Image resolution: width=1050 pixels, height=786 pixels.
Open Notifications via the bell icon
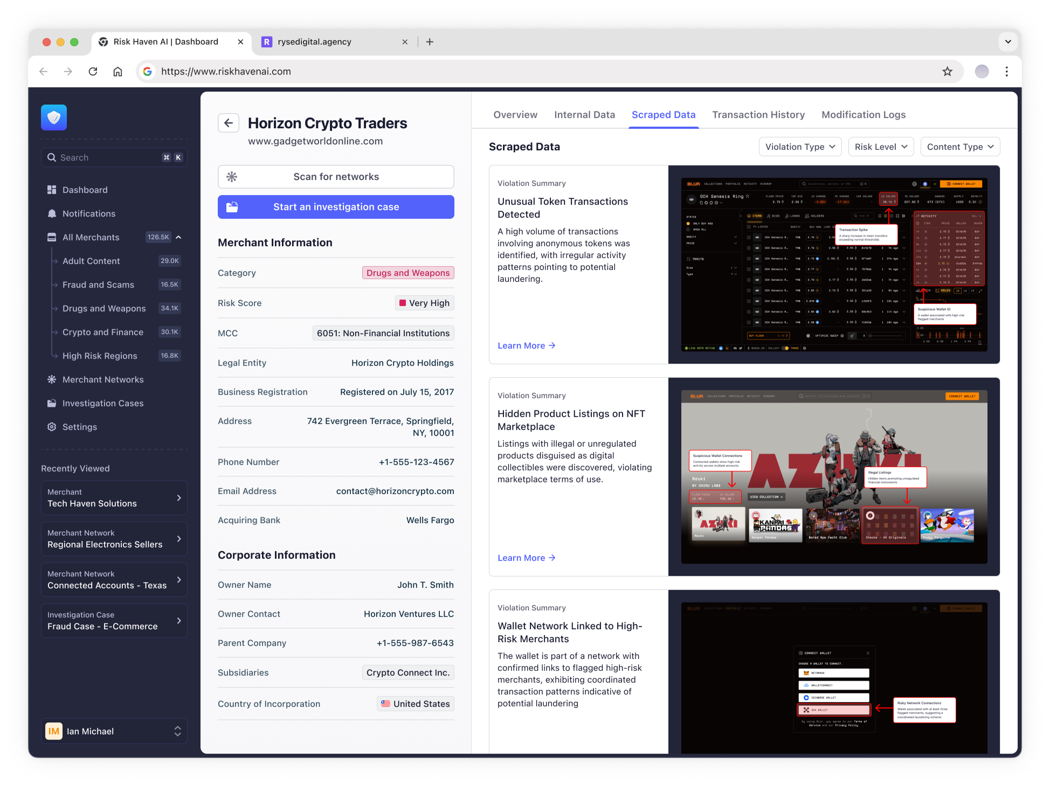click(52, 213)
